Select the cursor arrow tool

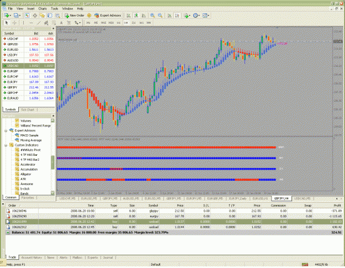coord(7,23)
